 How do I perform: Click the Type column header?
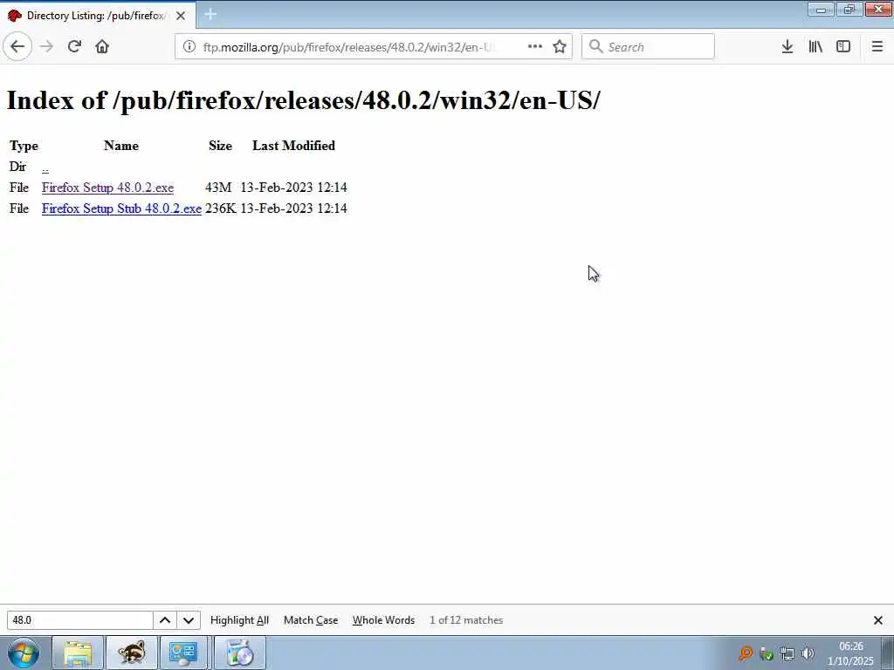(x=24, y=146)
